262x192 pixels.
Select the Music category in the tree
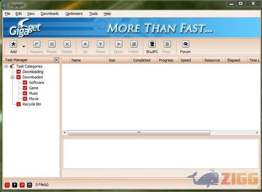(34, 93)
